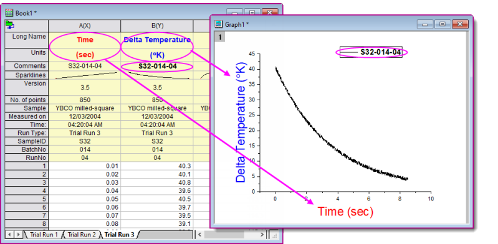Click the sheet tab scroll-right arrow
Screen dimensions: 498x244
[19, 235]
